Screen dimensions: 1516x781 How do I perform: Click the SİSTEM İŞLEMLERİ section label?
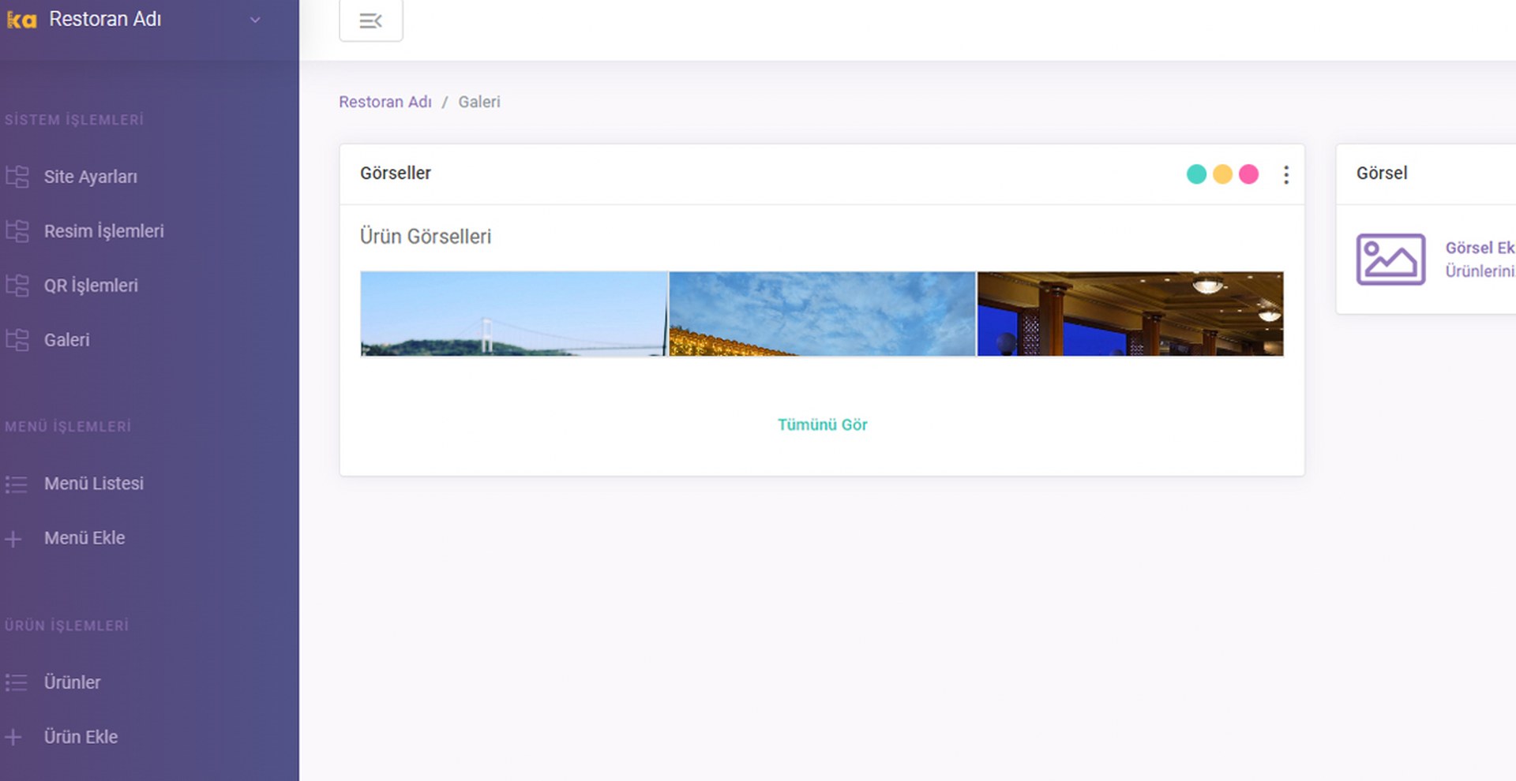click(x=74, y=120)
